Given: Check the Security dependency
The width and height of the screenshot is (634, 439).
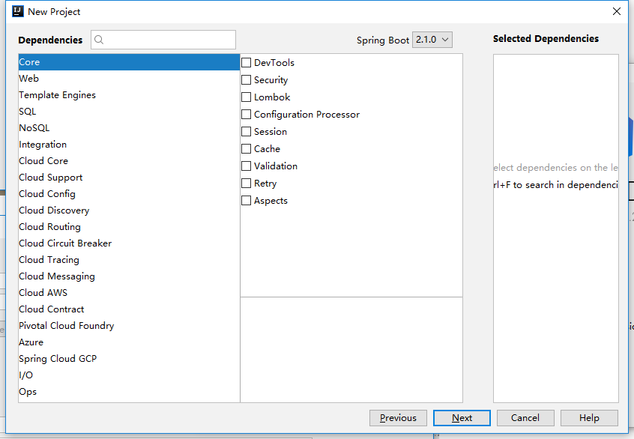Looking at the screenshot, I should (x=246, y=80).
